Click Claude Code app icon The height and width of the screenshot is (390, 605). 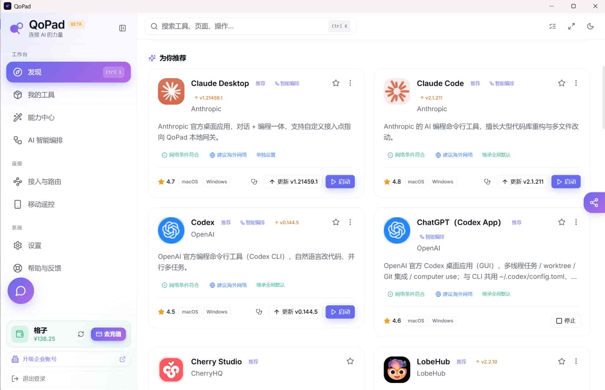(397, 91)
